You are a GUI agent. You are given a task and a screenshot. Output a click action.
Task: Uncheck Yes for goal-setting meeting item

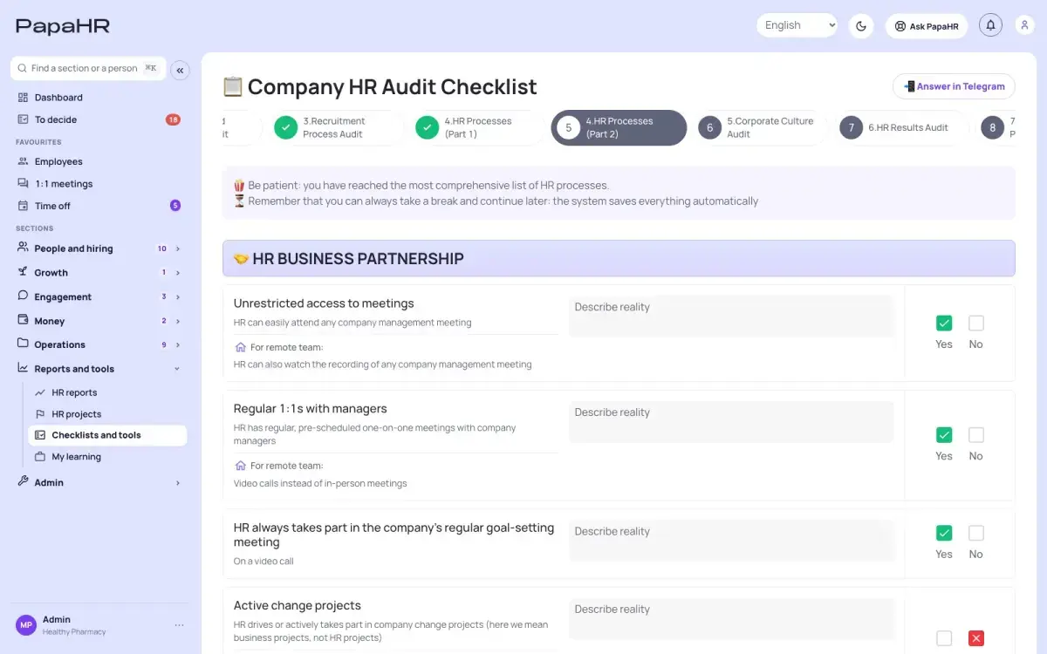(x=944, y=533)
